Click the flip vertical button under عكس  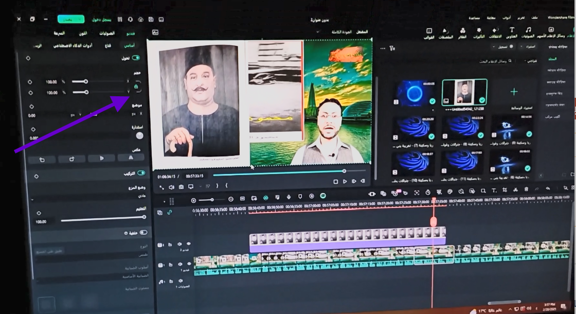click(x=101, y=159)
